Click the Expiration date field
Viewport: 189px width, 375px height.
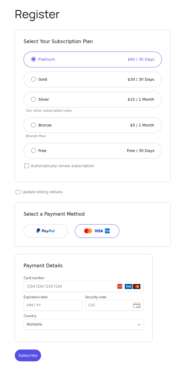[53, 305]
